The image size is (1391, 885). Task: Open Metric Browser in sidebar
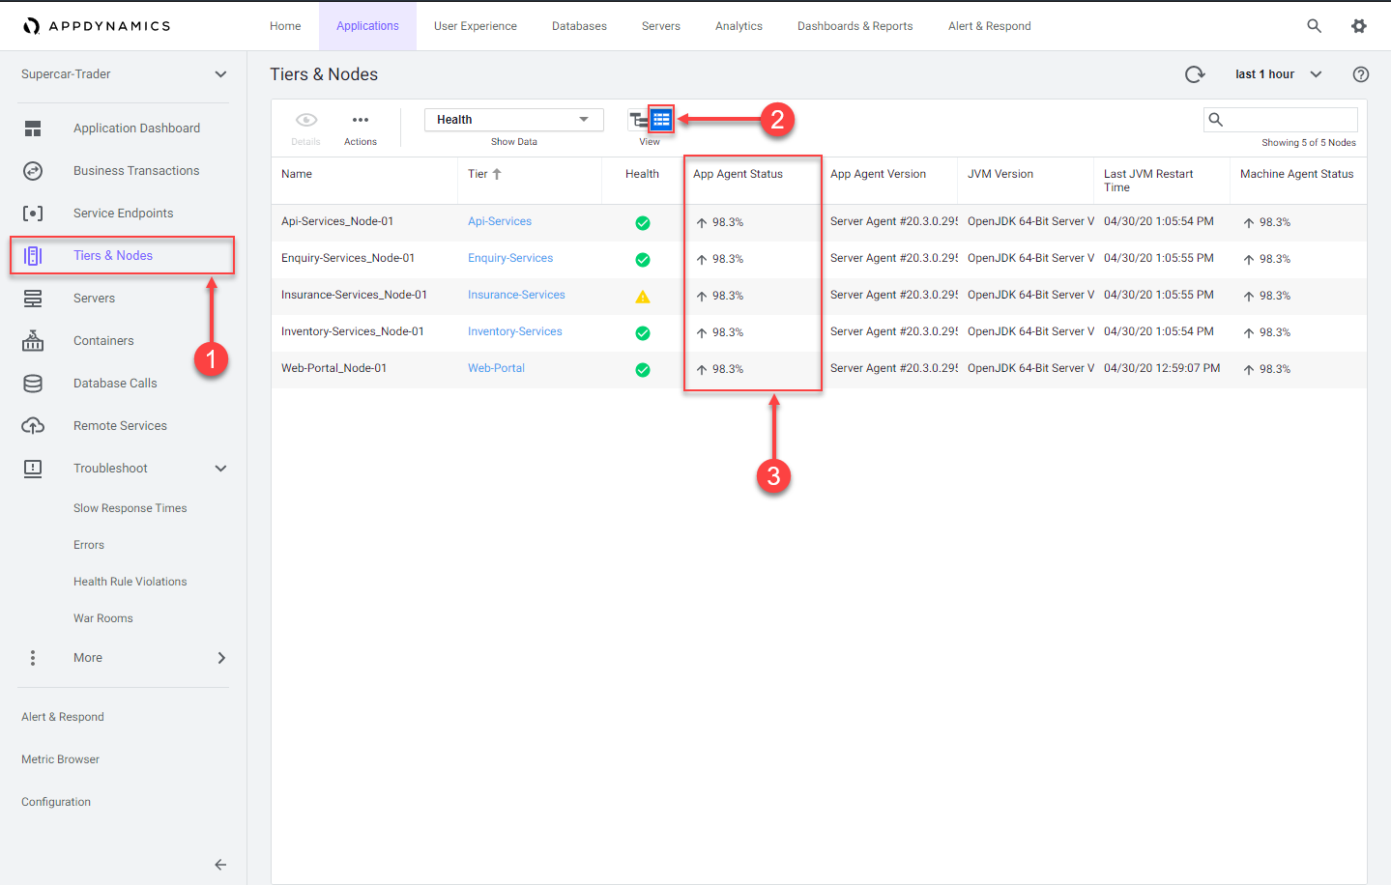tap(60, 759)
